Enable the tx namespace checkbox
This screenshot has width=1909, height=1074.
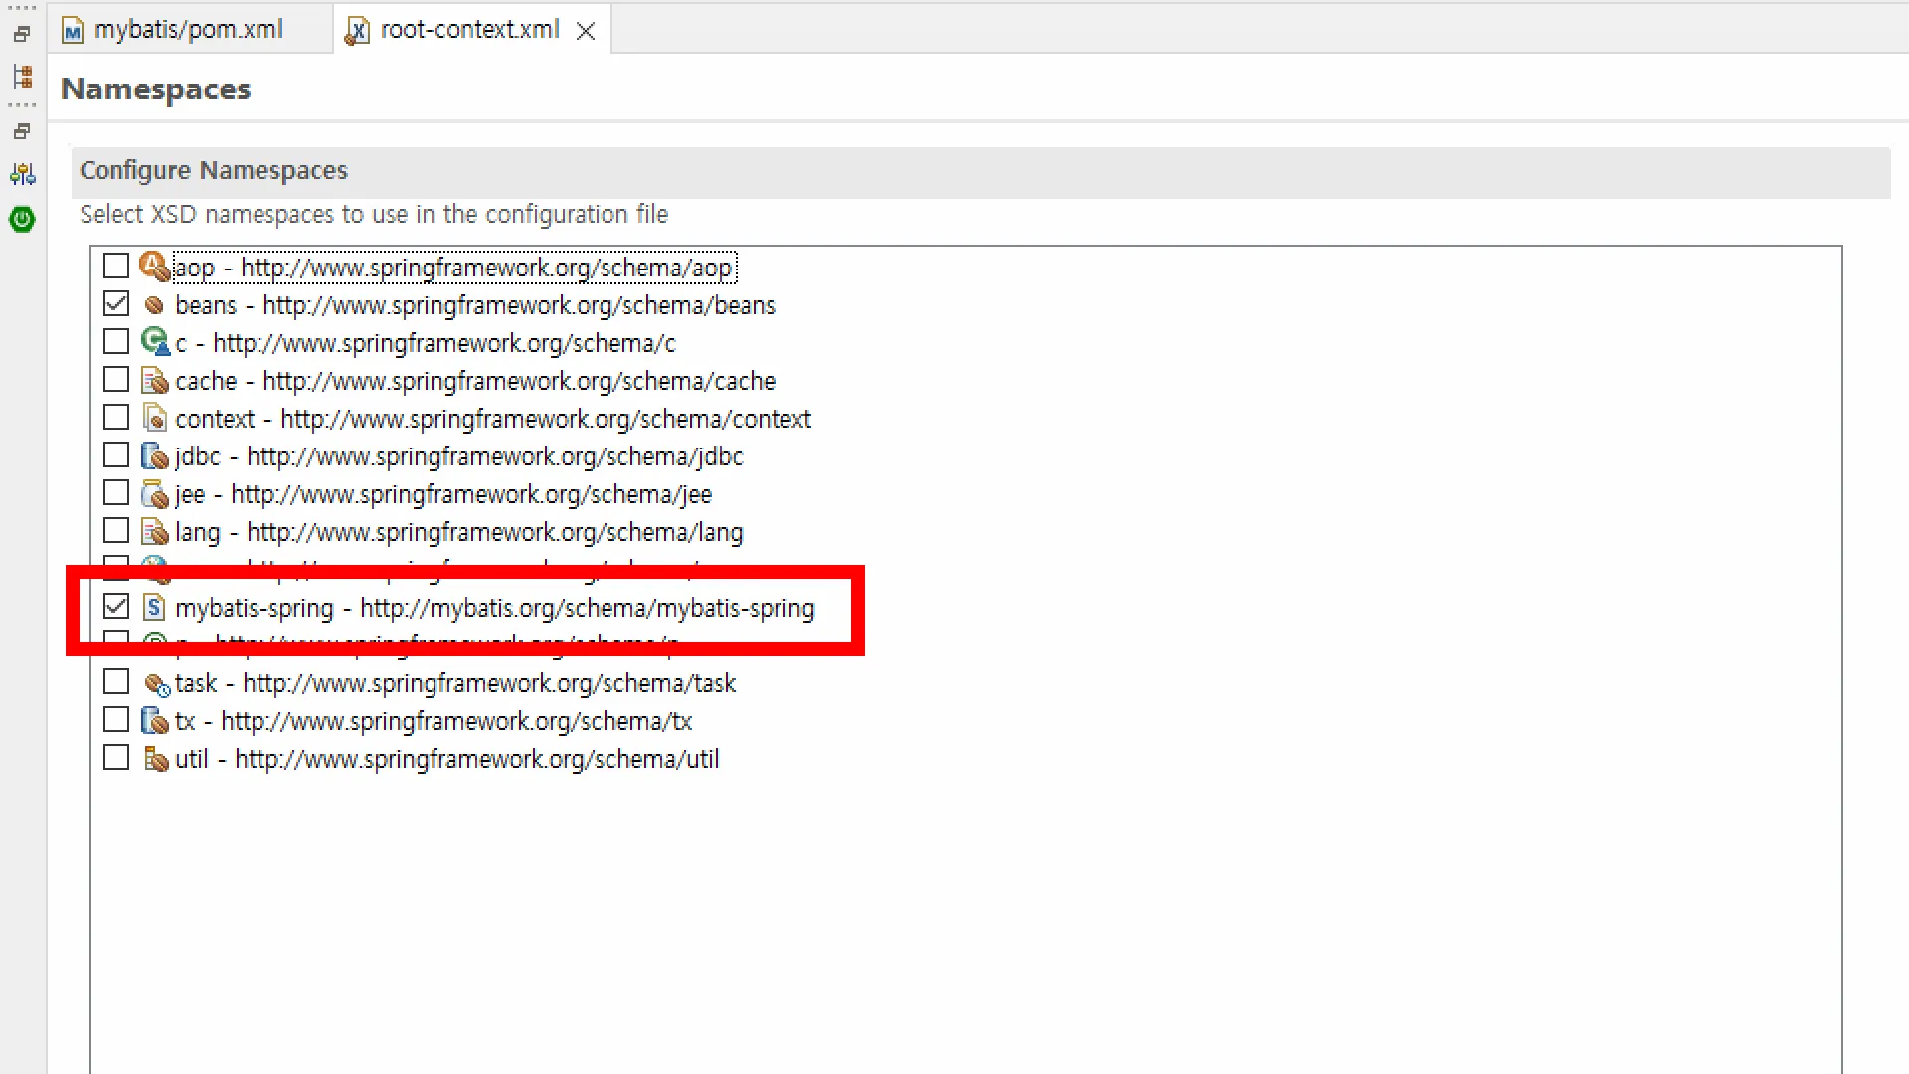pos(116,719)
